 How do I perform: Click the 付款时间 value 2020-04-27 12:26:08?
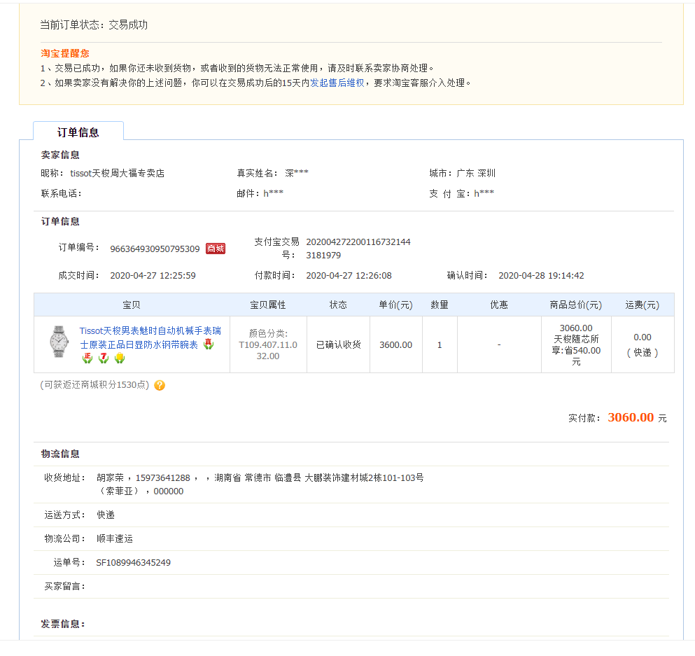pos(349,276)
